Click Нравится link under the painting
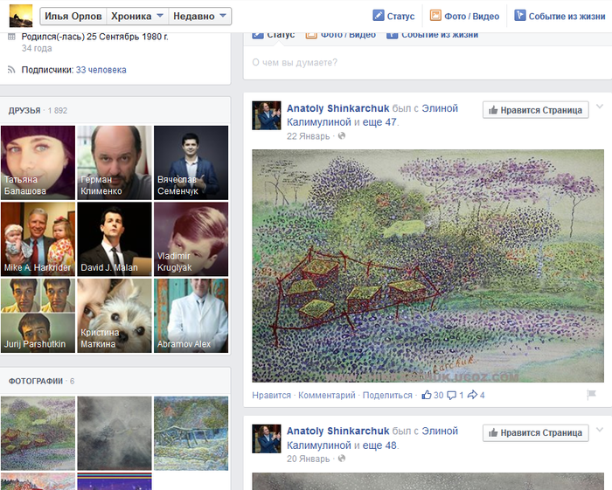612x490 pixels. [271, 396]
